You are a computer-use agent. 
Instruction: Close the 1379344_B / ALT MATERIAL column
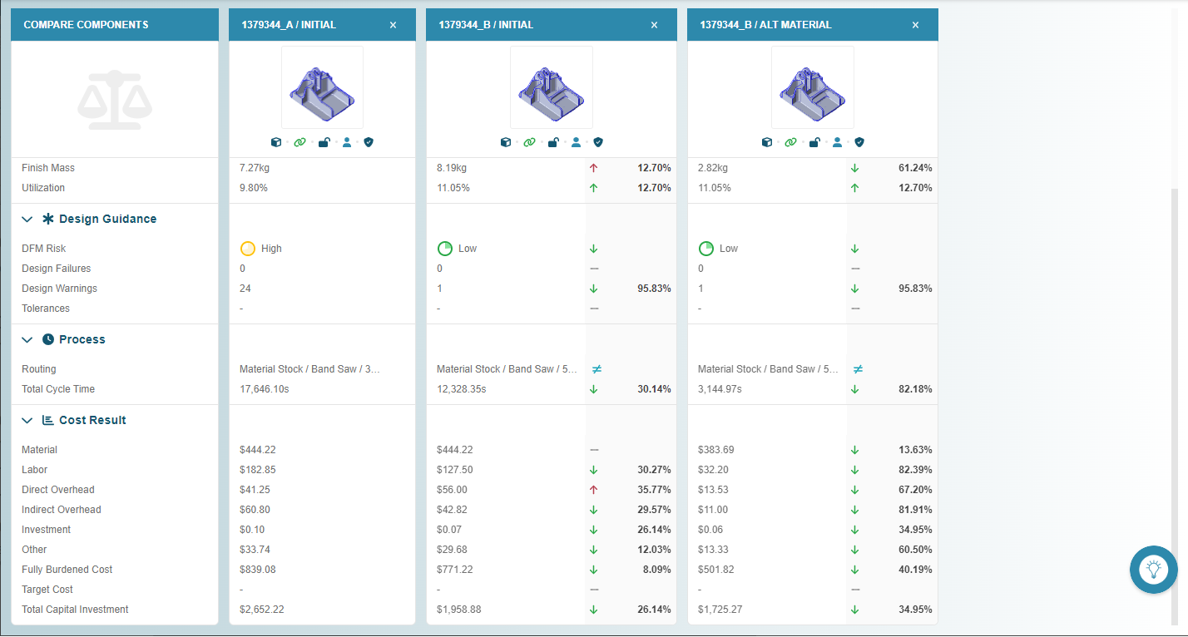click(915, 25)
